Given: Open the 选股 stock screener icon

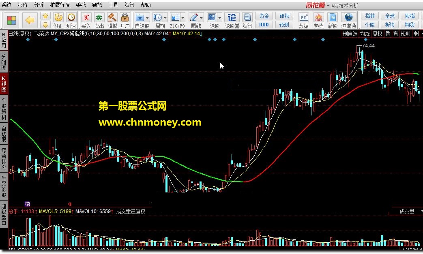Looking at the screenshot, I should [x=212, y=18].
